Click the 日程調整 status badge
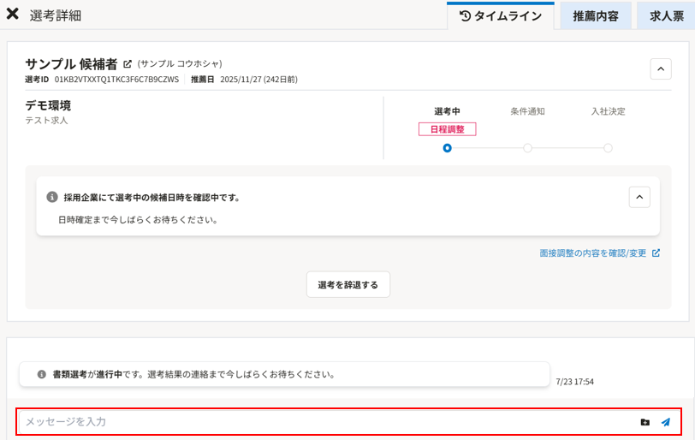Viewport: 695px width, 440px height. tap(448, 129)
